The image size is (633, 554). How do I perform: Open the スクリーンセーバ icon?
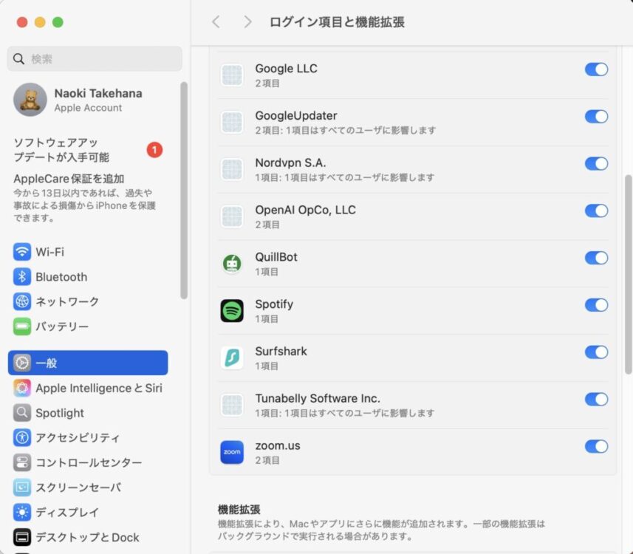click(x=22, y=488)
